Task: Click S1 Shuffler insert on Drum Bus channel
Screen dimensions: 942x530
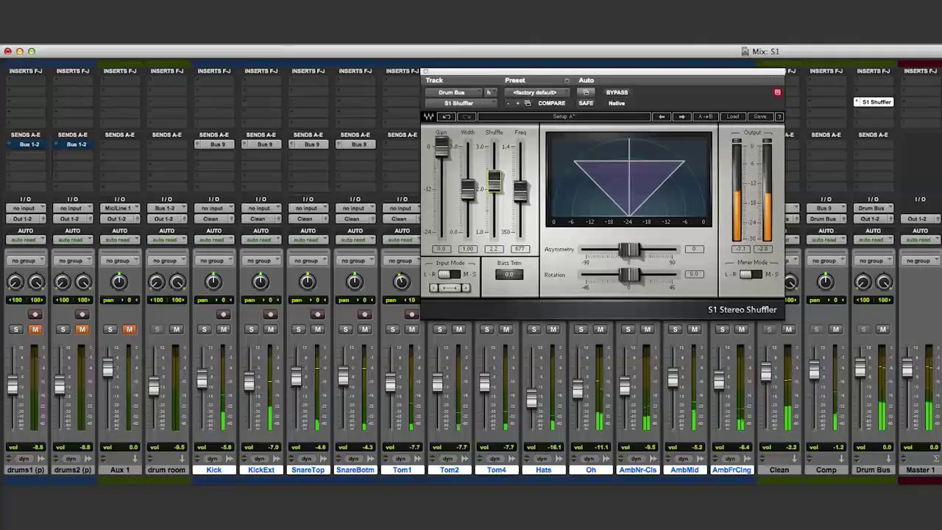Action: 873,102
